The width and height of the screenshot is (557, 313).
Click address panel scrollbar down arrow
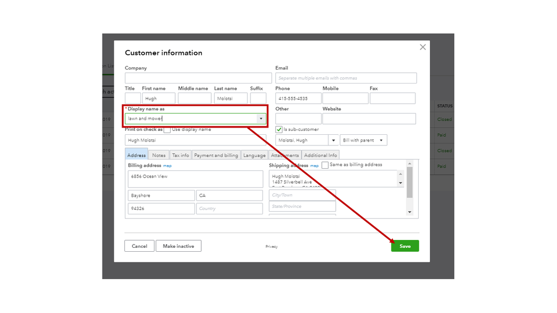pos(410,212)
